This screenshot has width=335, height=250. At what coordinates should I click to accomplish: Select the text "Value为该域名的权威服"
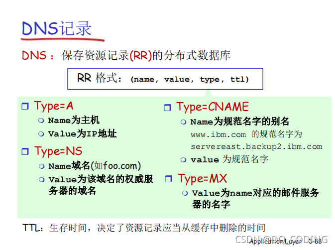tap(101, 179)
